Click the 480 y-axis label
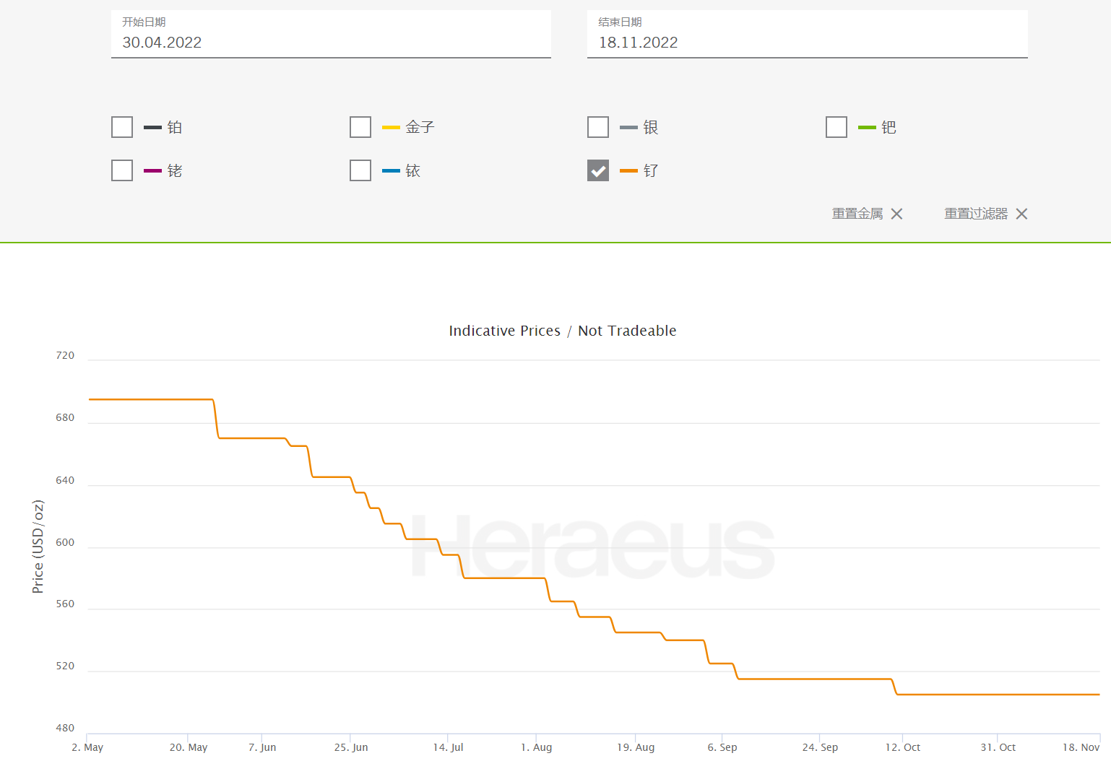 [x=65, y=728]
